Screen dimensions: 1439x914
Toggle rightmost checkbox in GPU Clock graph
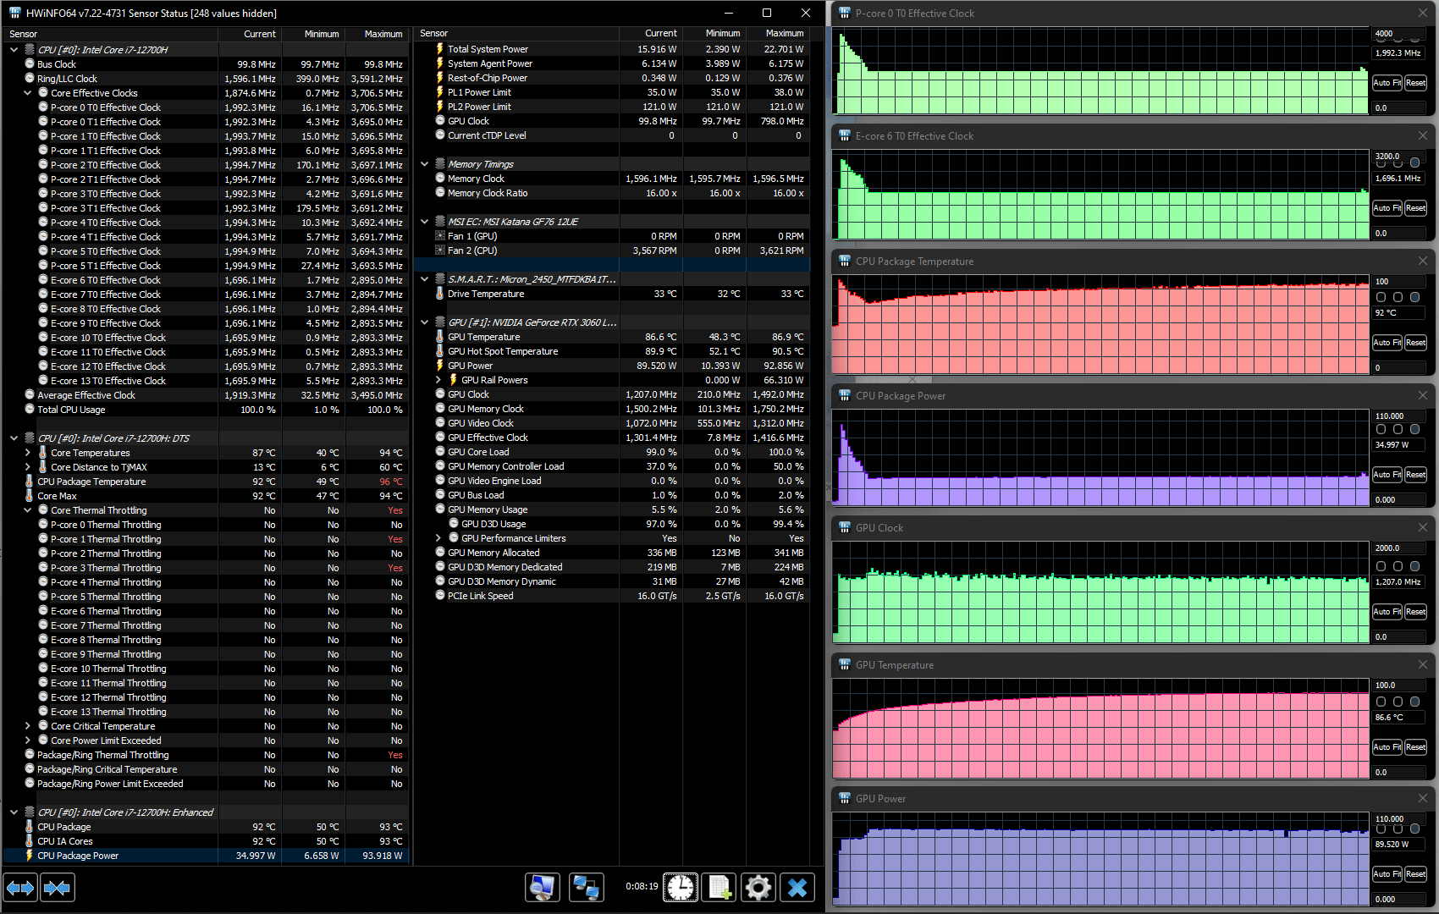(1415, 566)
